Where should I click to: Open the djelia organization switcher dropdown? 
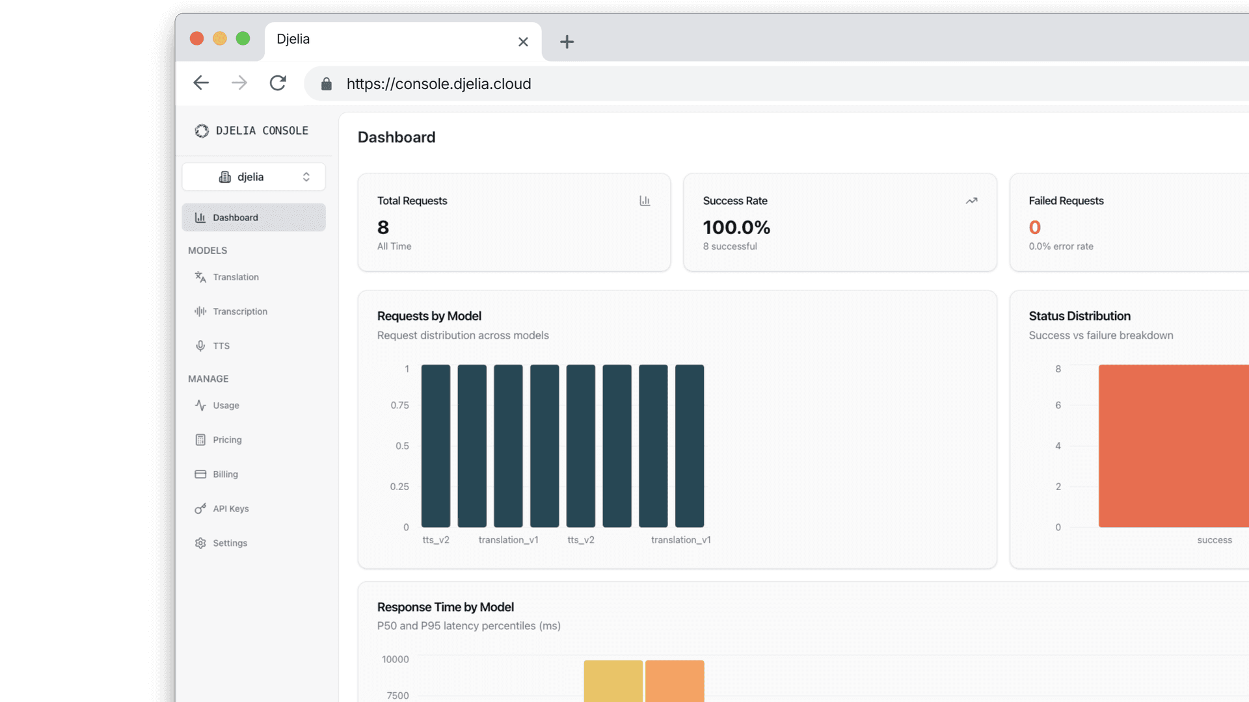[254, 177]
